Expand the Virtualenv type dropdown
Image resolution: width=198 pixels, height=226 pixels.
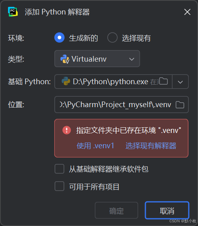click(97, 59)
